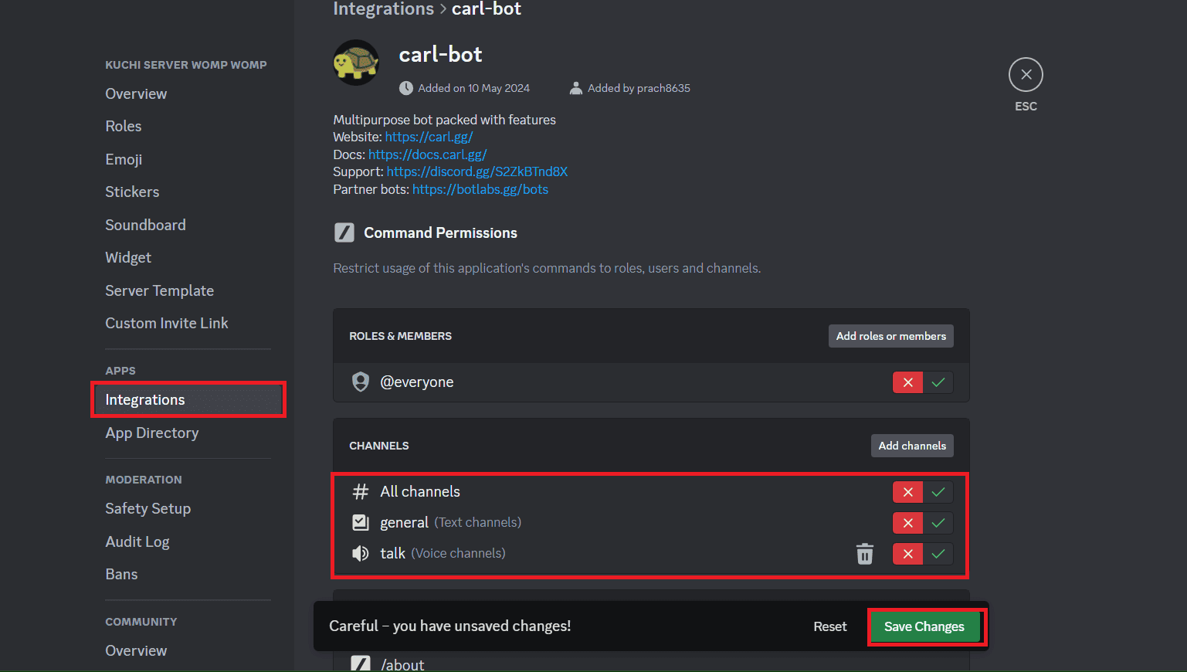Image resolution: width=1187 pixels, height=672 pixels.
Task: Click the person icon near Added by
Action: (575, 88)
